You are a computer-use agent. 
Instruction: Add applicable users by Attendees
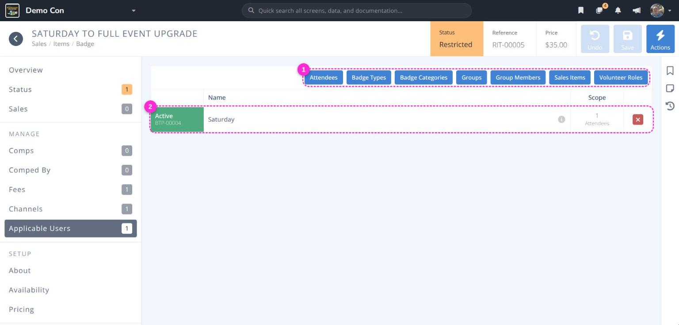[x=324, y=77]
